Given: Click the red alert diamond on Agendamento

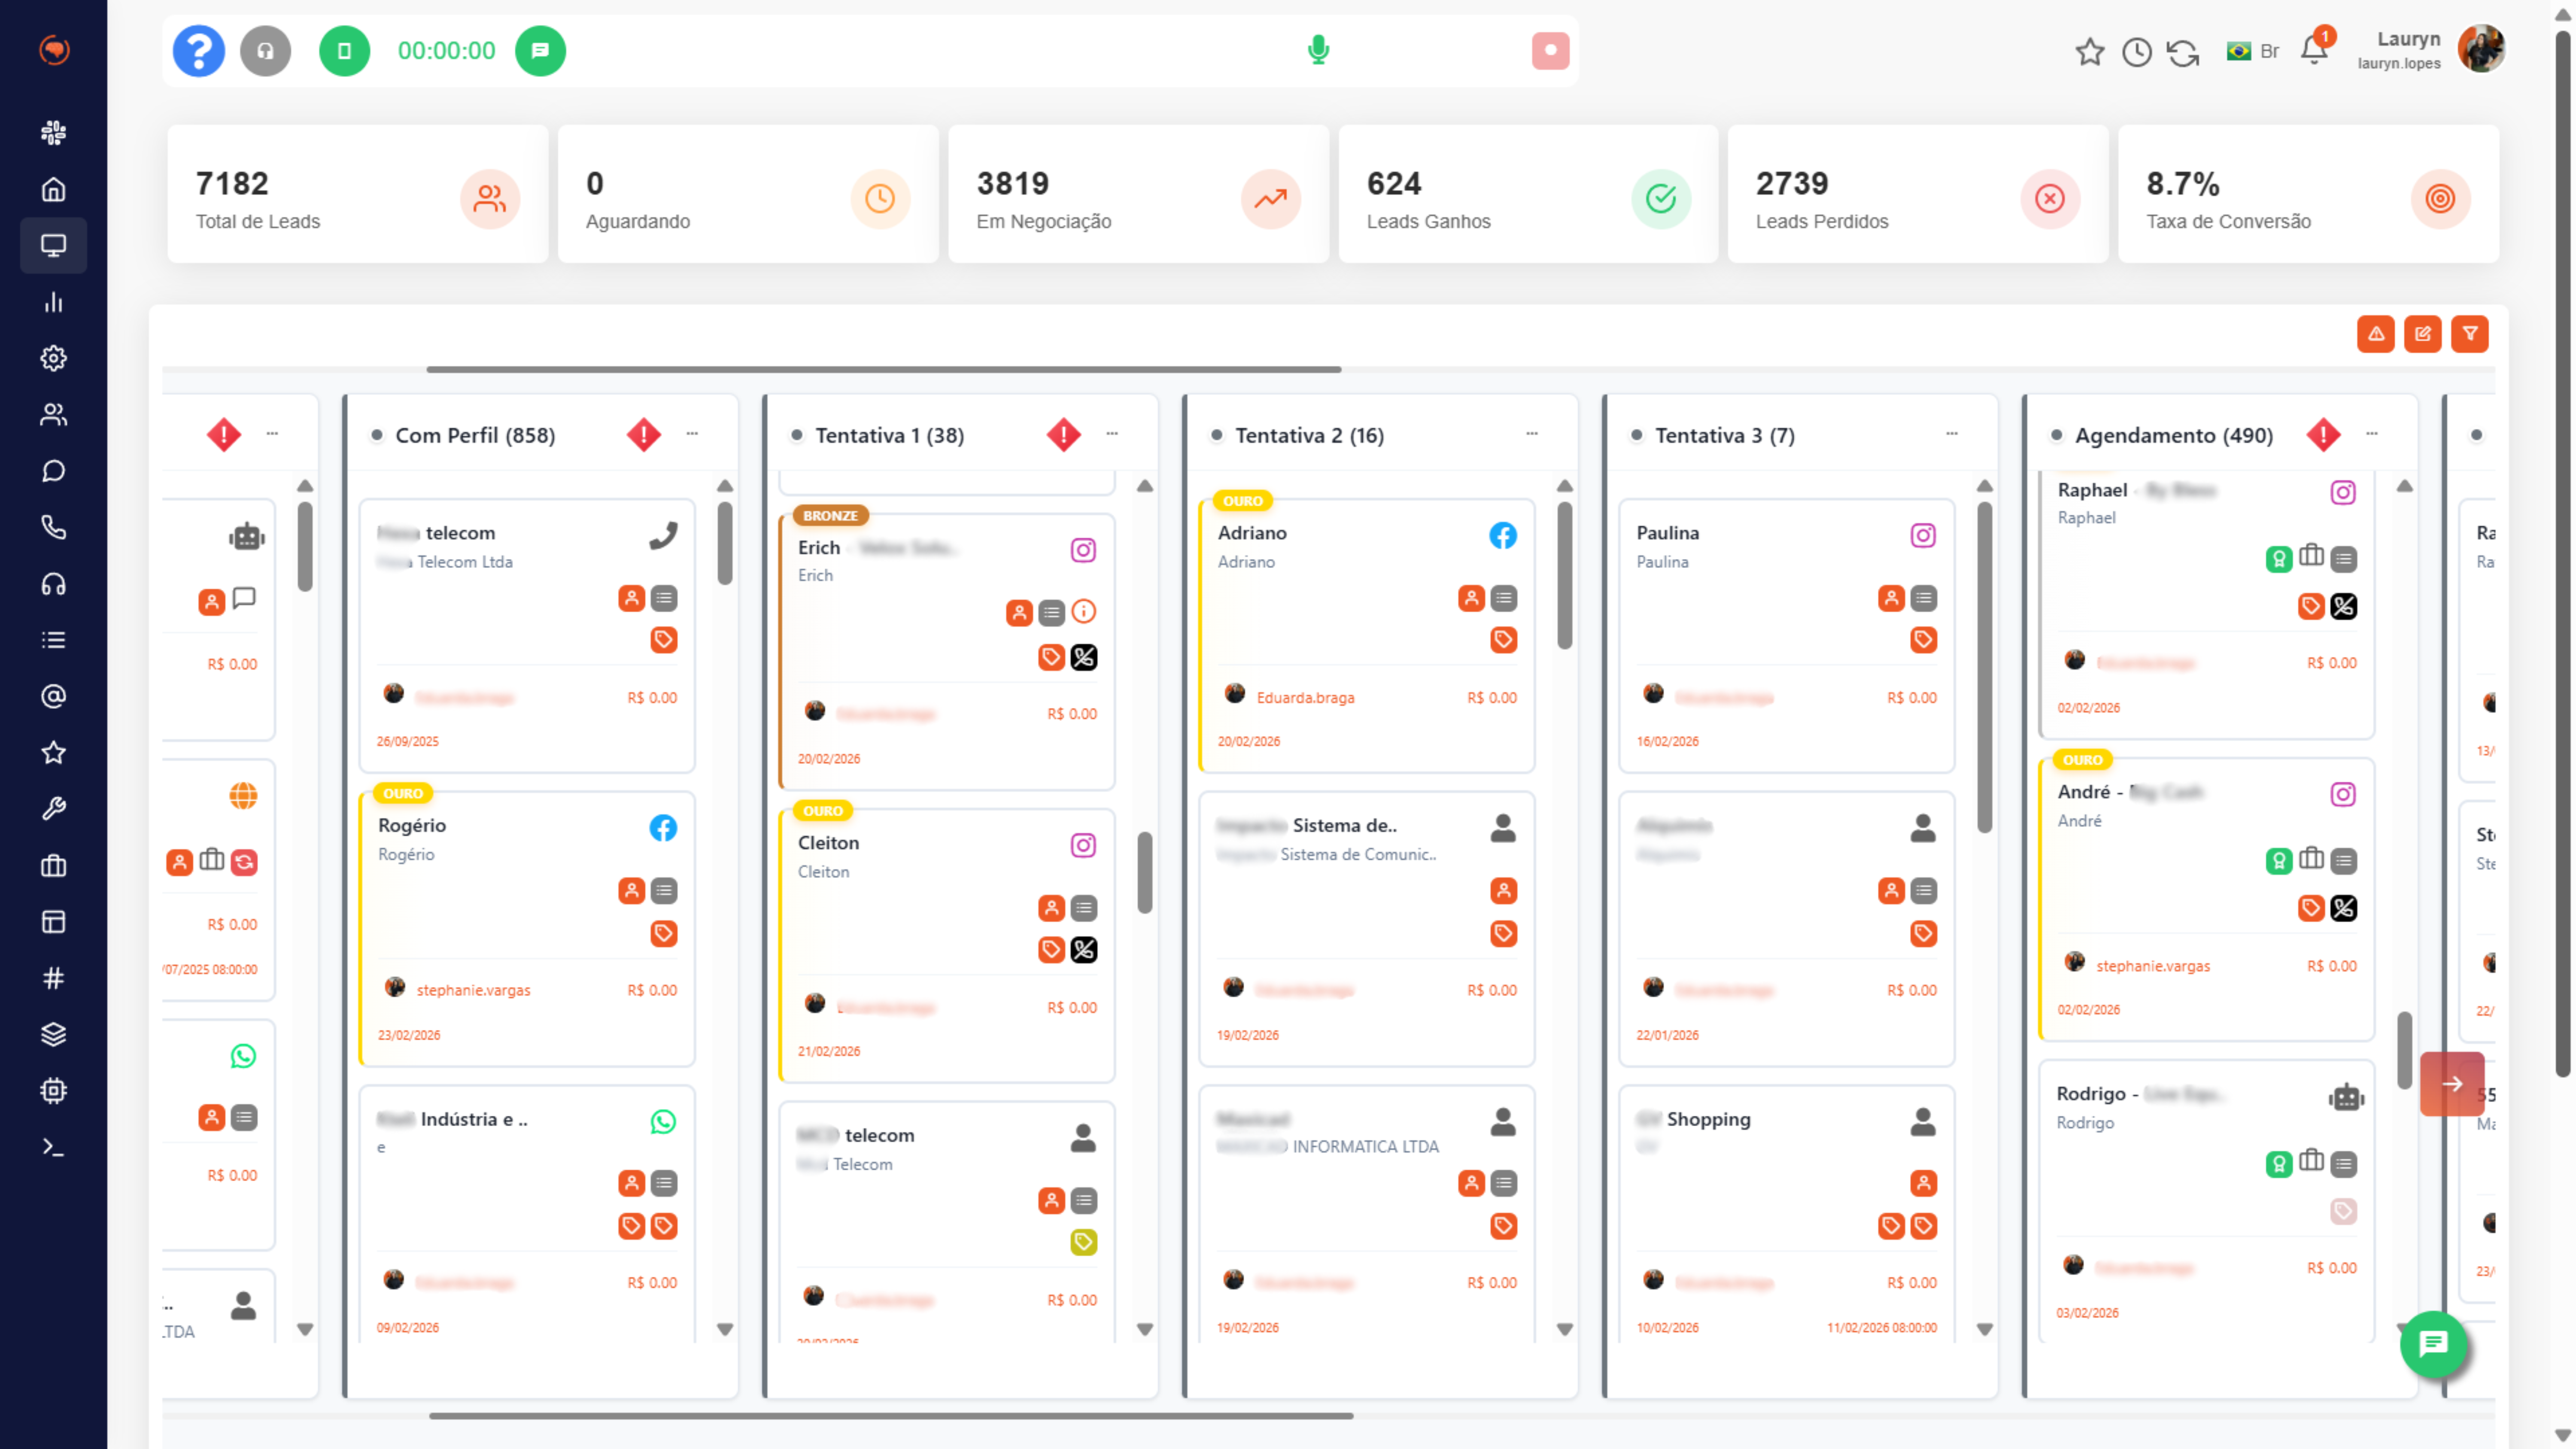Looking at the screenshot, I should pos(2324,435).
